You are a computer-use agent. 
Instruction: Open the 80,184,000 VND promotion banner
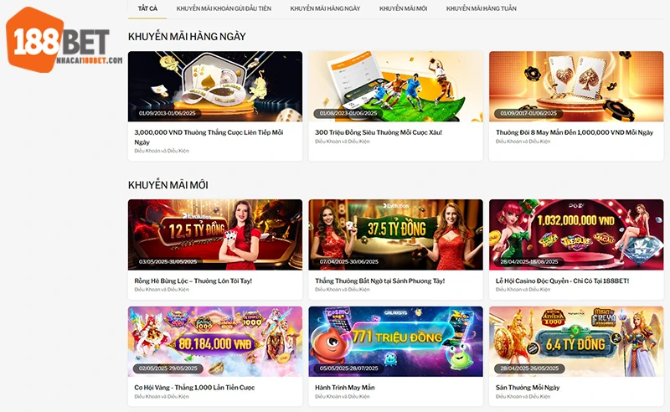click(x=215, y=342)
